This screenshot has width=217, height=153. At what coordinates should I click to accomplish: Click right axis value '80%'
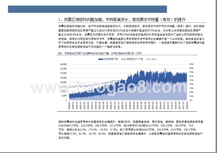coord(192,68)
